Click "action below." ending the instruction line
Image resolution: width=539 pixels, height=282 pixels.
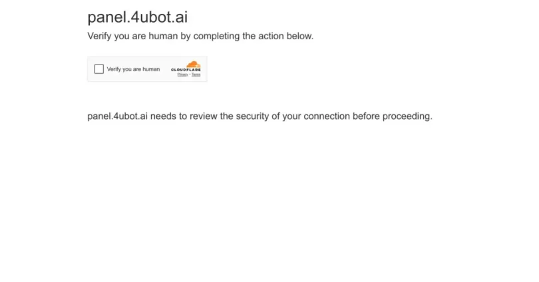(290, 36)
